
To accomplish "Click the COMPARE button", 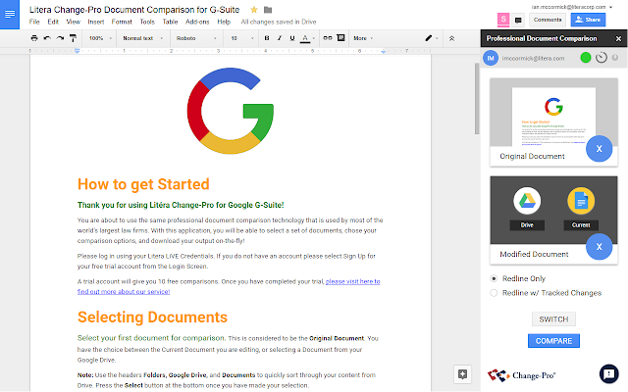I will point(553,341).
